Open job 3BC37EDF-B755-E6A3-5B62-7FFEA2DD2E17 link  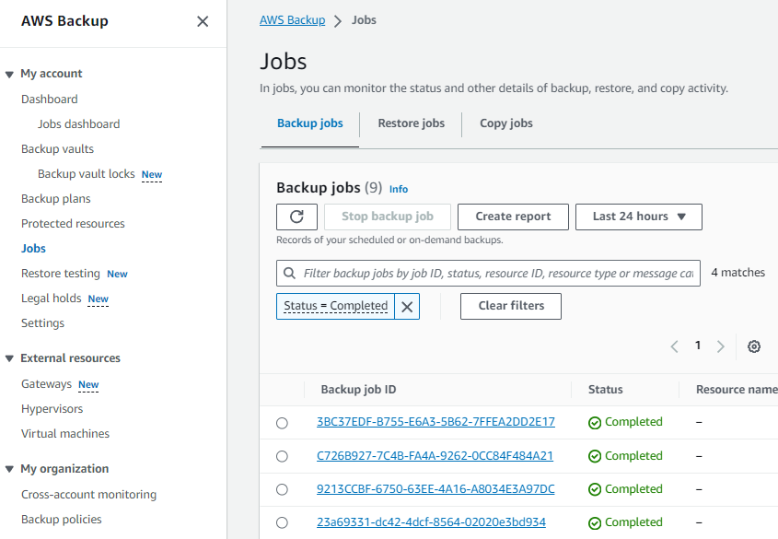pyautogui.click(x=435, y=422)
